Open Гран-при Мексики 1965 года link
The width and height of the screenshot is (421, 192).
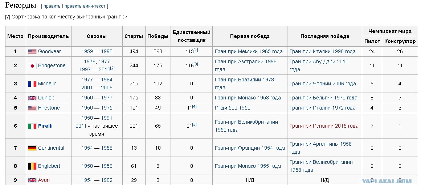pos(249,52)
